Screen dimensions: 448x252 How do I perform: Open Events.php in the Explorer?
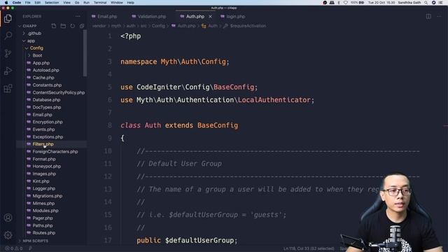point(43,129)
